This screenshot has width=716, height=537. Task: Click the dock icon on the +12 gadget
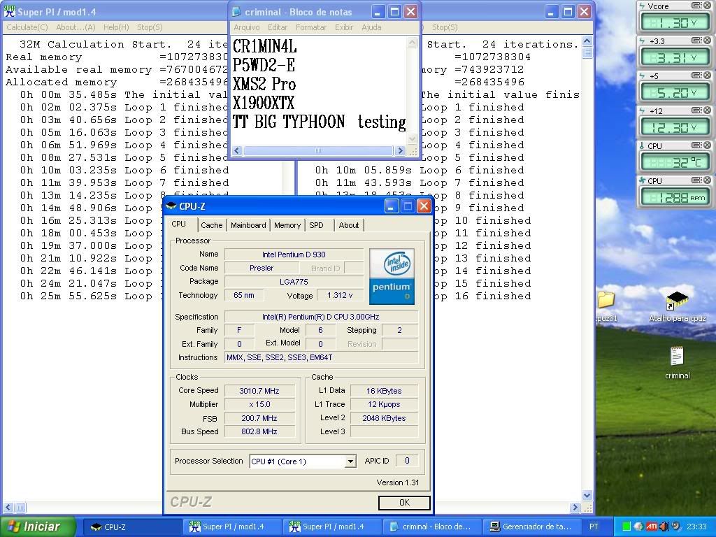click(x=696, y=110)
